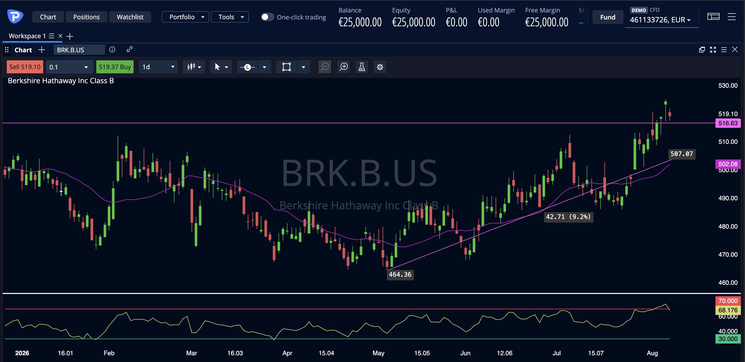Expand the Tools dropdown
Image resolution: width=745 pixels, height=362 pixels.
click(x=230, y=17)
